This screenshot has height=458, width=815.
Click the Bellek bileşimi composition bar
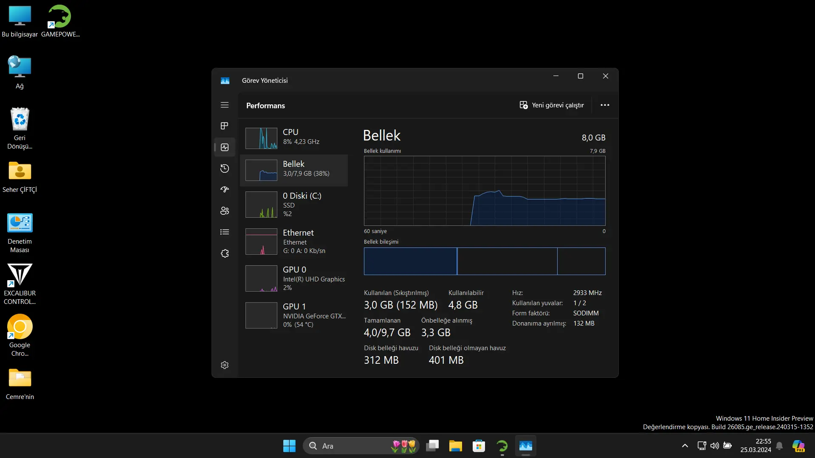[x=485, y=261]
